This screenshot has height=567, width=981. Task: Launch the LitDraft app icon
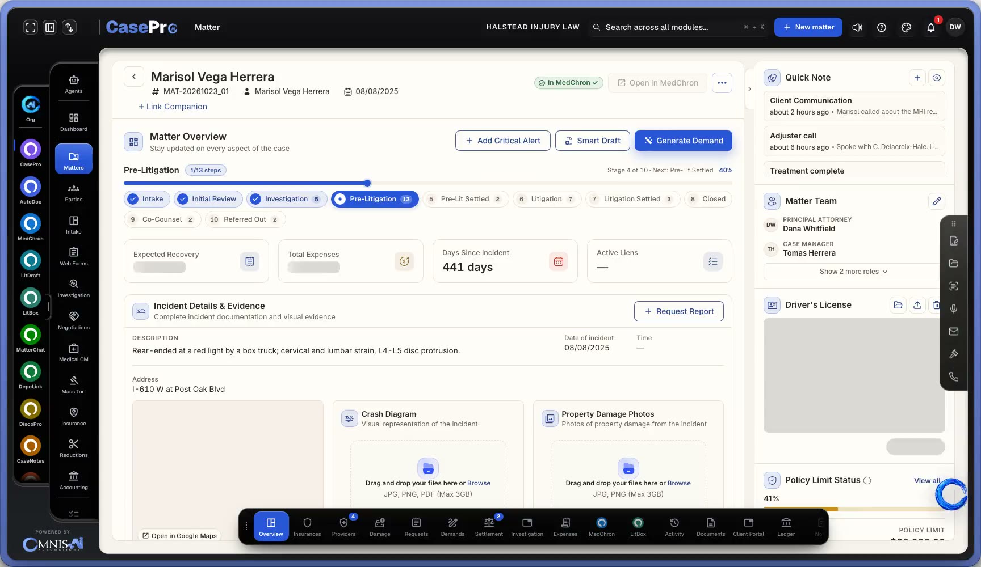31,264
